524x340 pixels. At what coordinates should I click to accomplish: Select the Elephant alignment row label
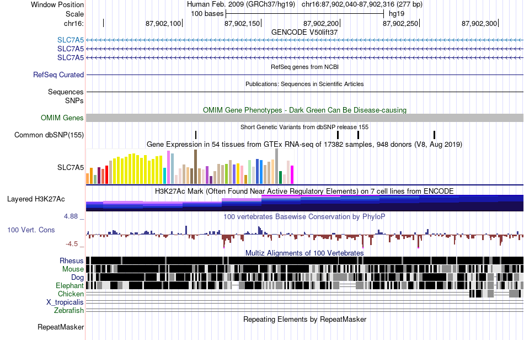(x=69, y=285)
